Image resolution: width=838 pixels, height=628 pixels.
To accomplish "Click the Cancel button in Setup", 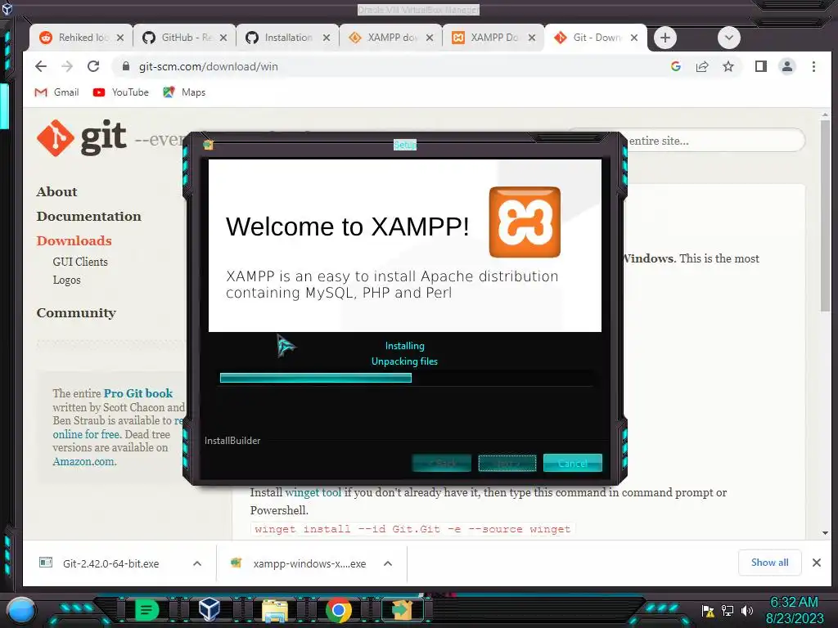I will [x=572, y=463].
